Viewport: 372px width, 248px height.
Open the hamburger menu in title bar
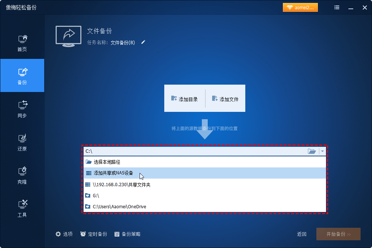pyautogui.click(x=337, y=7)
